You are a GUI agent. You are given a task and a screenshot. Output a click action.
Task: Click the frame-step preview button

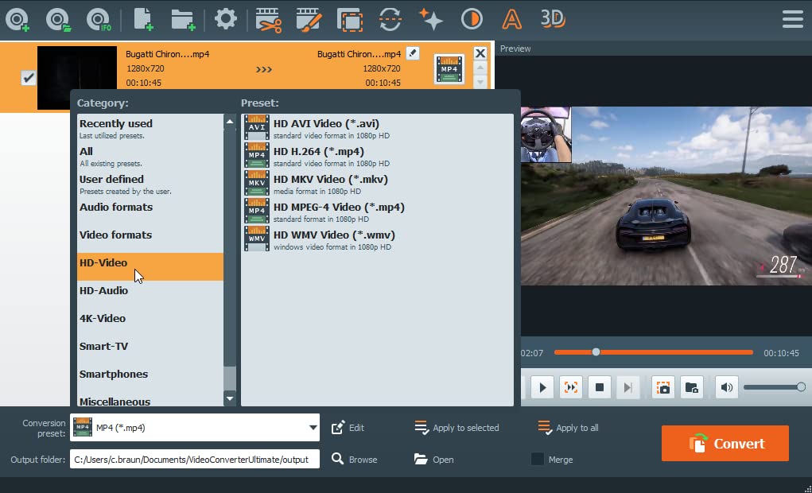coord(571,387)
